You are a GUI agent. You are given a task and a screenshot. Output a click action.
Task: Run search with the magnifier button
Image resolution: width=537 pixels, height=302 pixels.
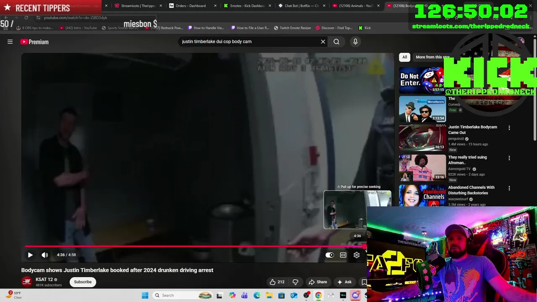tap(336, 42)
